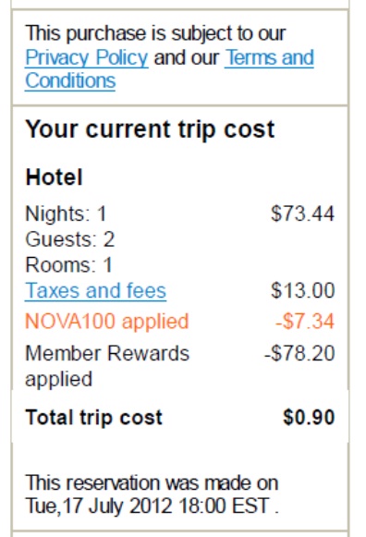The height and width of the screenshot is (537, 366).
Task: Click the 'Member Rewards applied' label
Action: click(x=107, y=366)
